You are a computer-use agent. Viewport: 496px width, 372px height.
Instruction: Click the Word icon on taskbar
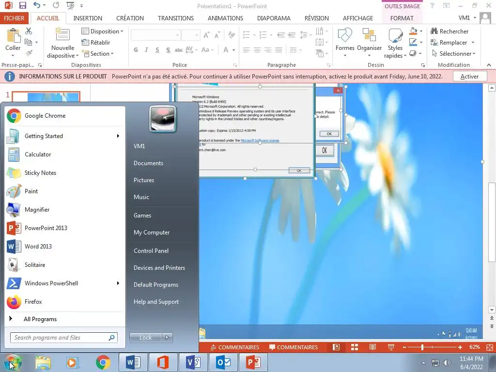coord(133,362)
